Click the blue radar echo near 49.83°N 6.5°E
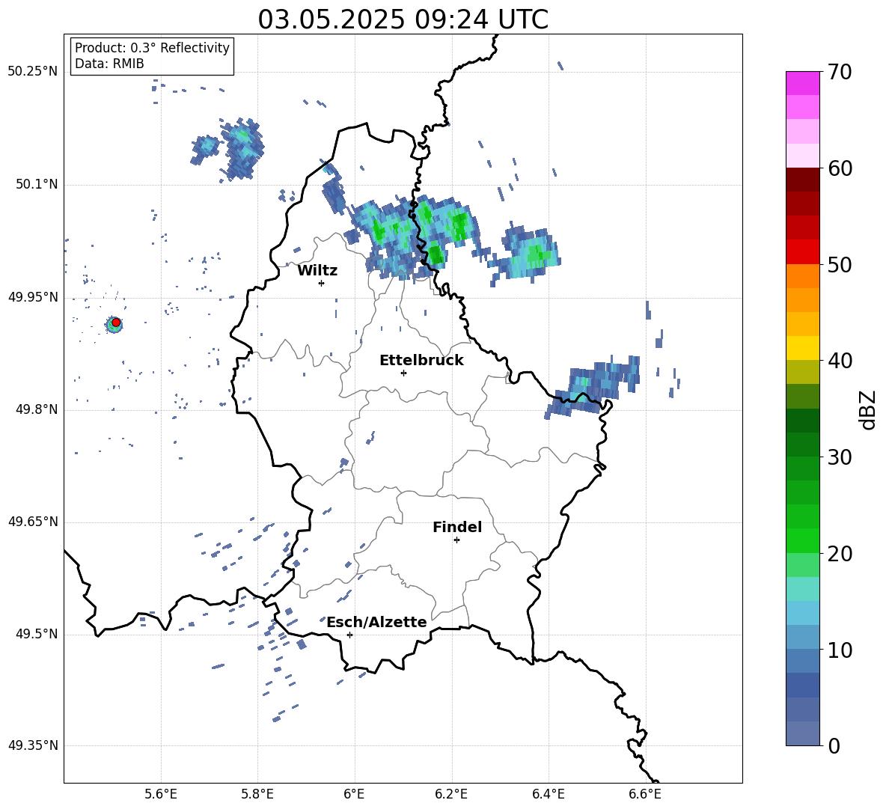Screen dimensions: 886x809 (x=593, y=386)
